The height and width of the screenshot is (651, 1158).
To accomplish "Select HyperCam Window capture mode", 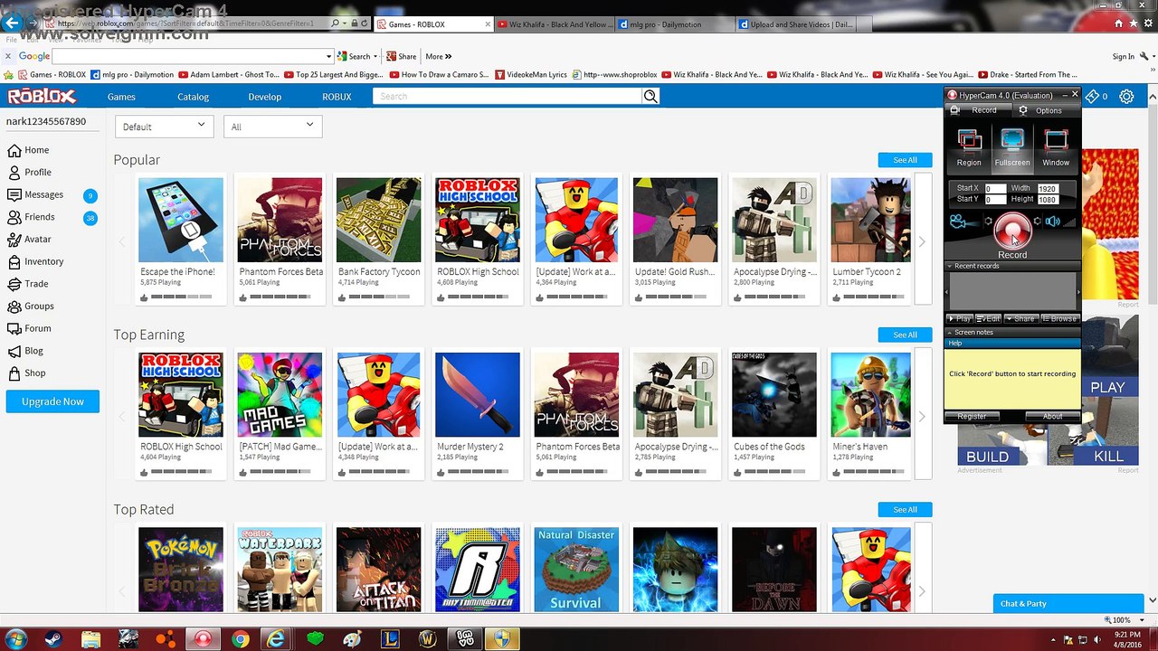I will (x=1056, y=148).
